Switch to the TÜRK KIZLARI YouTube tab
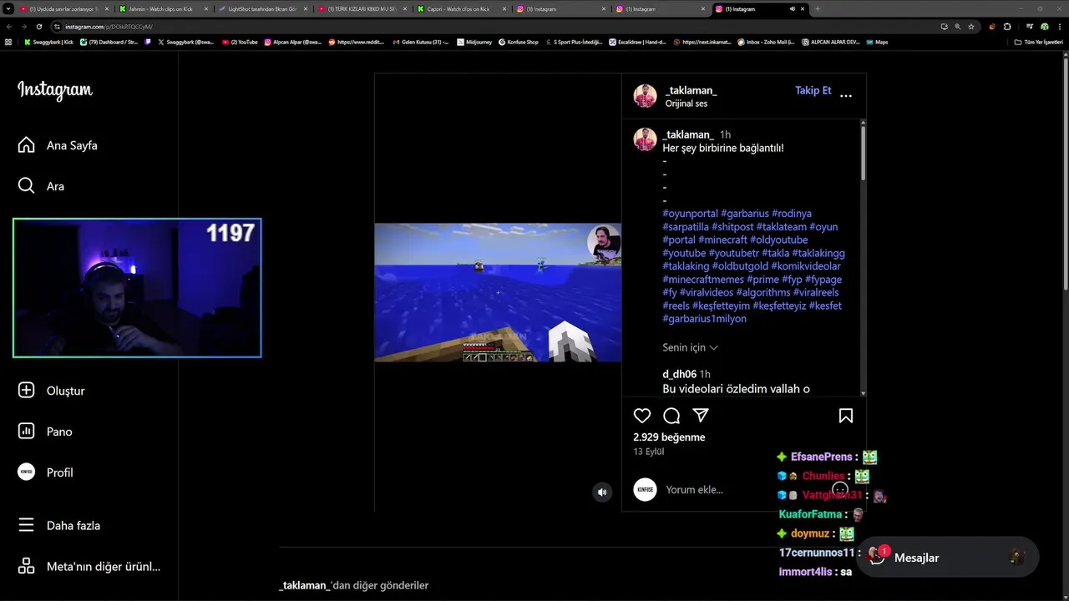This screenshot has width=1069, height=601. point(362,9)
